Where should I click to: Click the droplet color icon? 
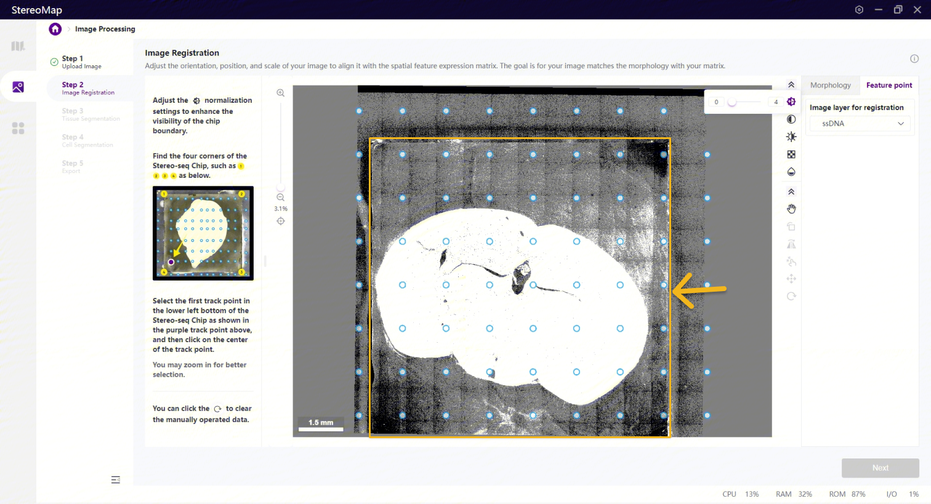click(791, 172)
